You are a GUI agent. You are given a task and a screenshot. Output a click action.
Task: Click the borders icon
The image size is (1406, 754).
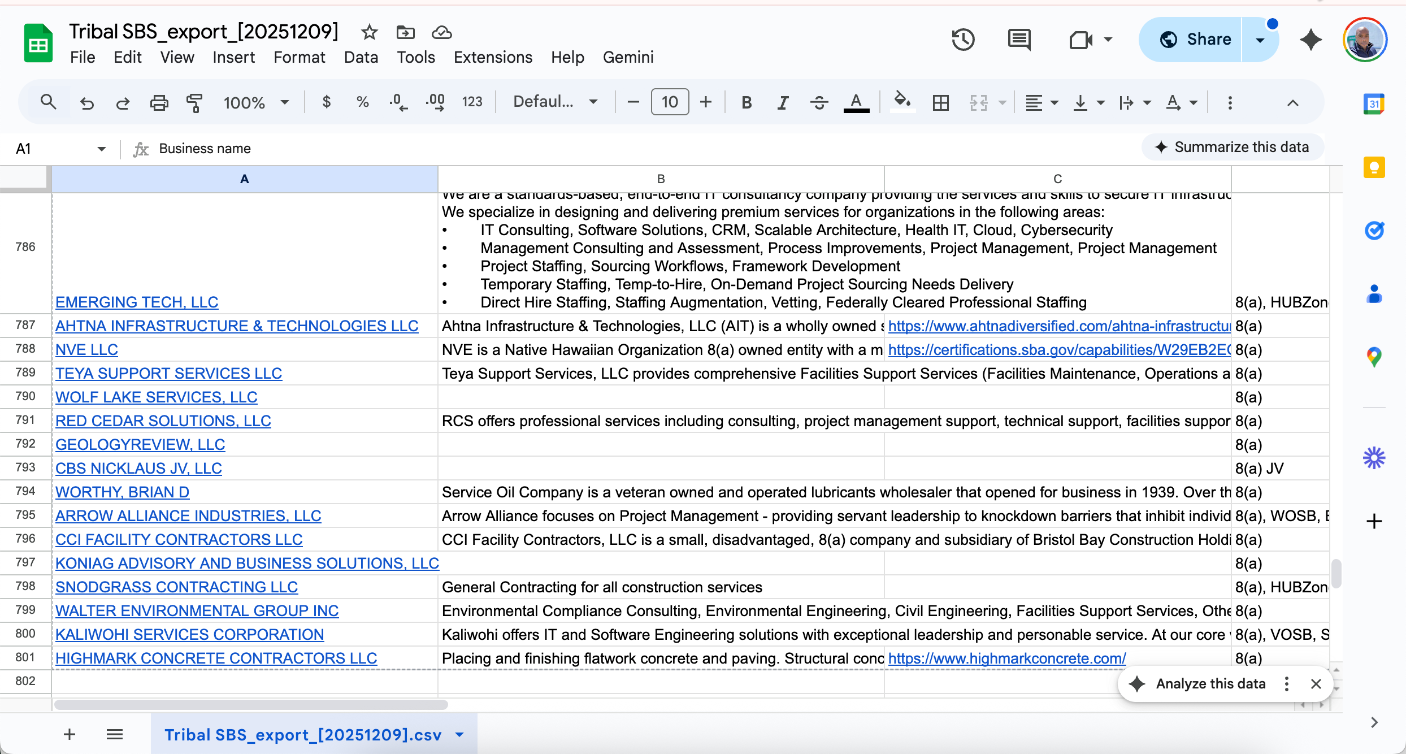point(940,102)
